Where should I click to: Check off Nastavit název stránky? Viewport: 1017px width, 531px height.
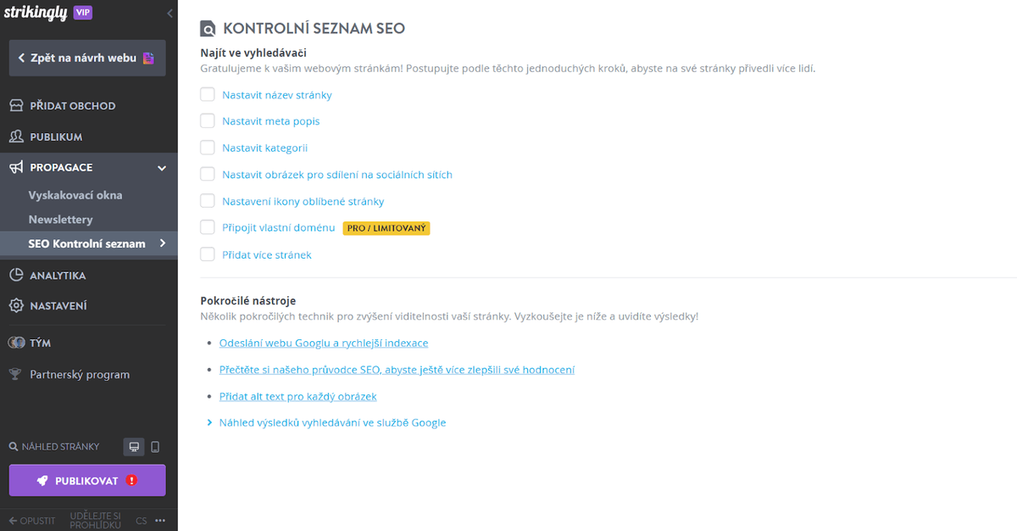pyautogui.click(x=207, y=95)
